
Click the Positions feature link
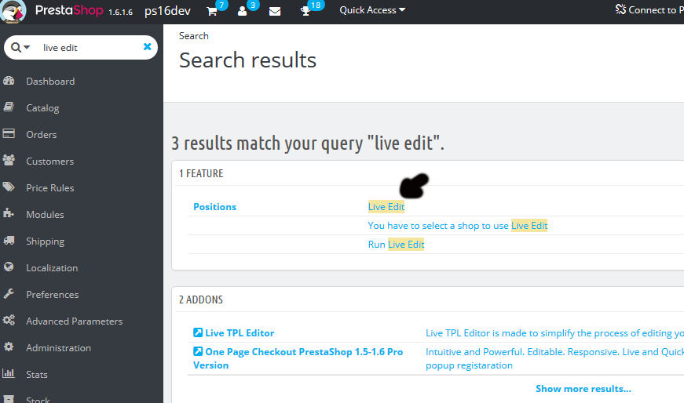pos(214,206)
